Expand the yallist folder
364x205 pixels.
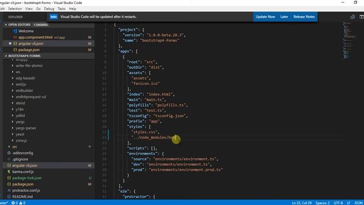20,116
